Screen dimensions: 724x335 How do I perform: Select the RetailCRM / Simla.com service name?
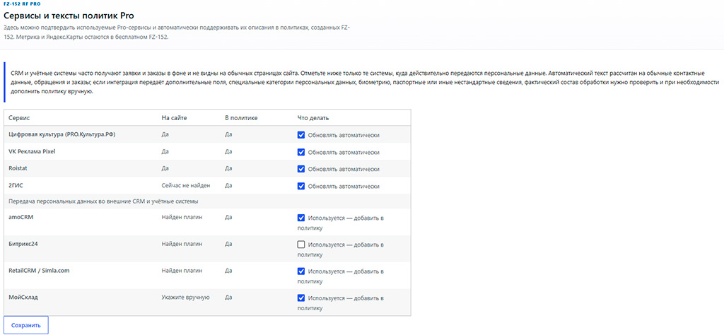(x=39, y=271)
